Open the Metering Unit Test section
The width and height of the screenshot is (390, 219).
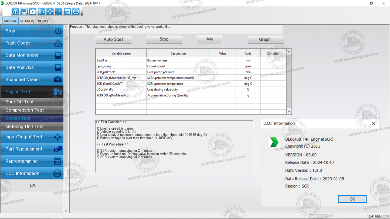[x=25, y=126]
